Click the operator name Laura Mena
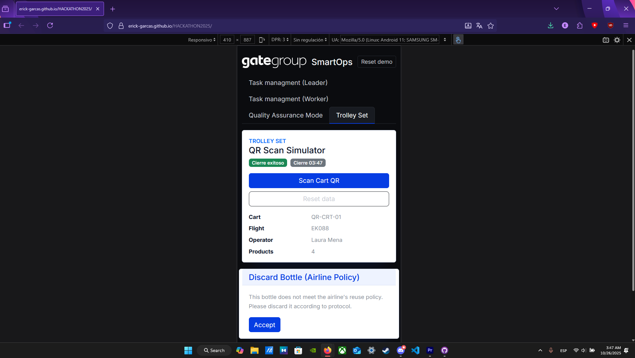The image size is (635, 358). click(x=327, y=240)
